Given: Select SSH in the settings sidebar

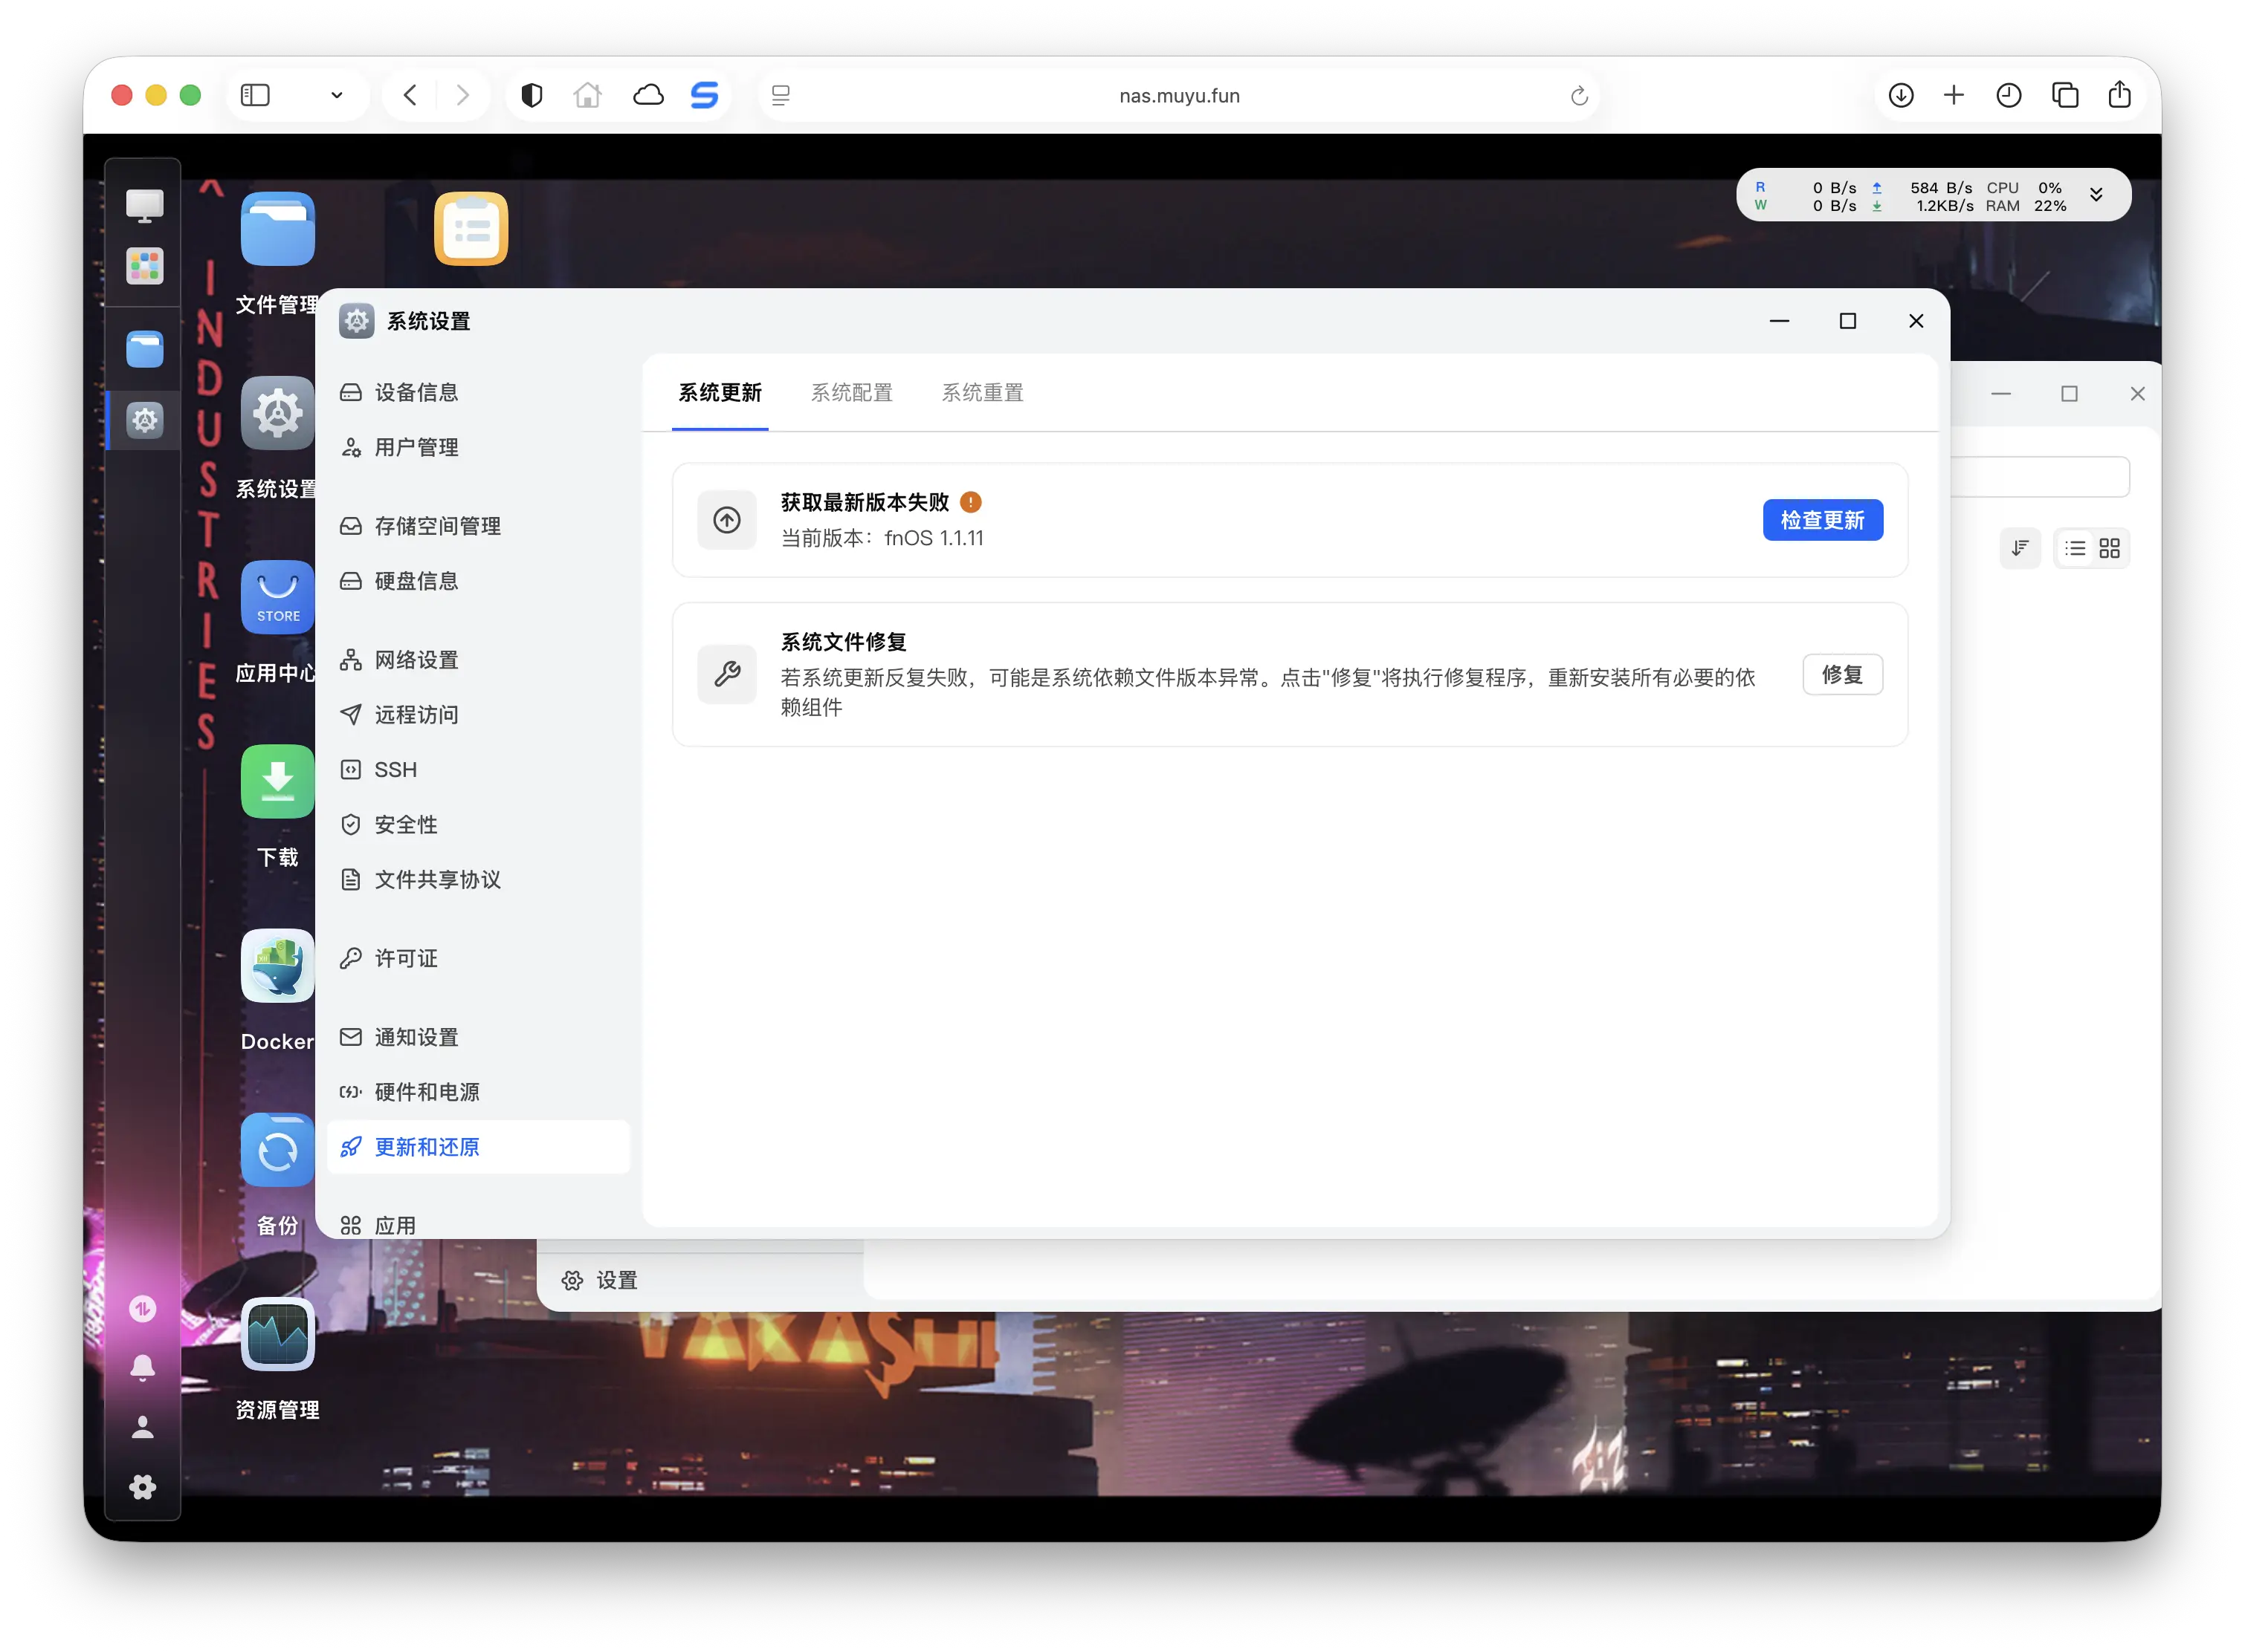Looking at the screenshot, I should pos(394,769).
